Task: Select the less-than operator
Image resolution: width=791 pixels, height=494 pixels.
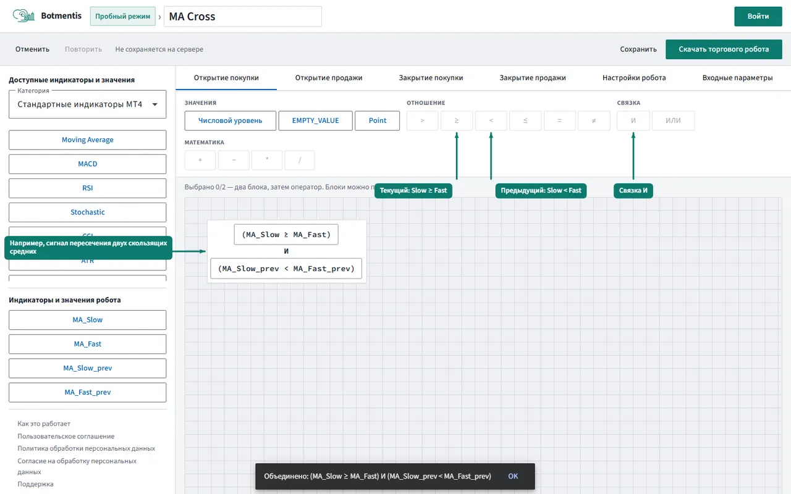Action: (x=491, y=120)
